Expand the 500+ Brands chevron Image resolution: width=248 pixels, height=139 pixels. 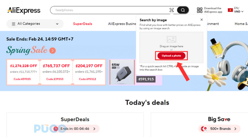pos(235,129)
